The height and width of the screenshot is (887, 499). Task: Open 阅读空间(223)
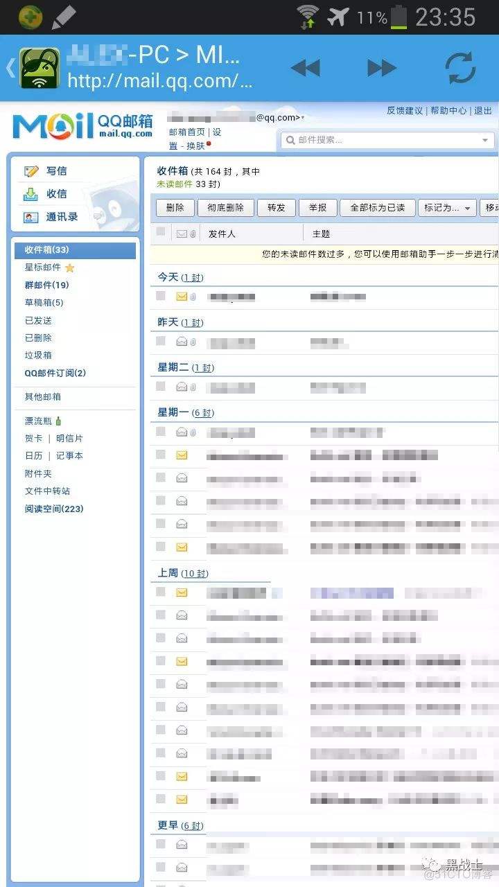pos(54,509)
